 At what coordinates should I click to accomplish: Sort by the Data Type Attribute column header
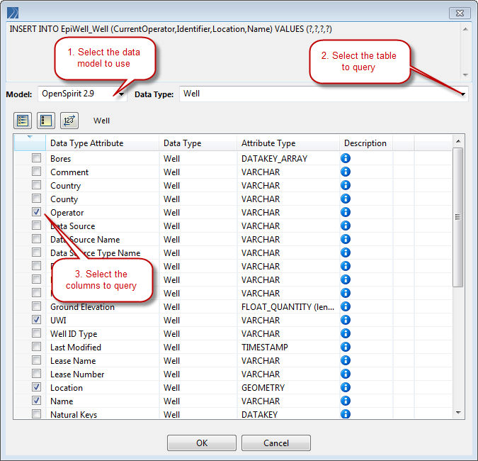click(86, 143)
